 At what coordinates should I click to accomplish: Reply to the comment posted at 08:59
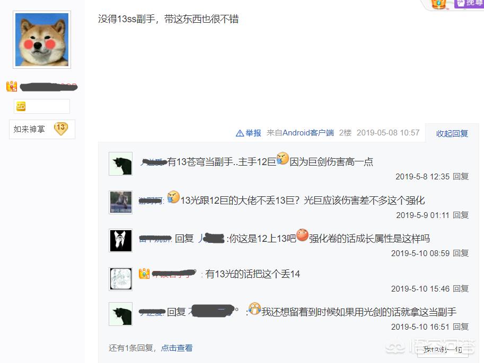click(x=461, y=253)
